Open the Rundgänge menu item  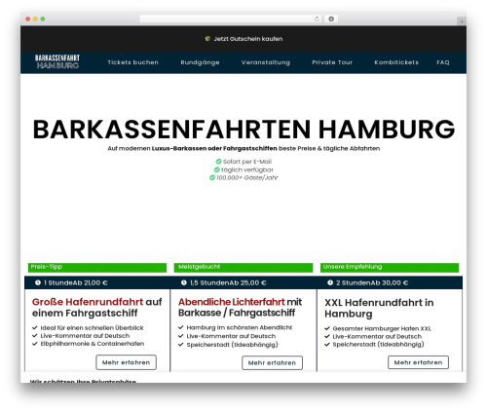[x=200, y=62]
